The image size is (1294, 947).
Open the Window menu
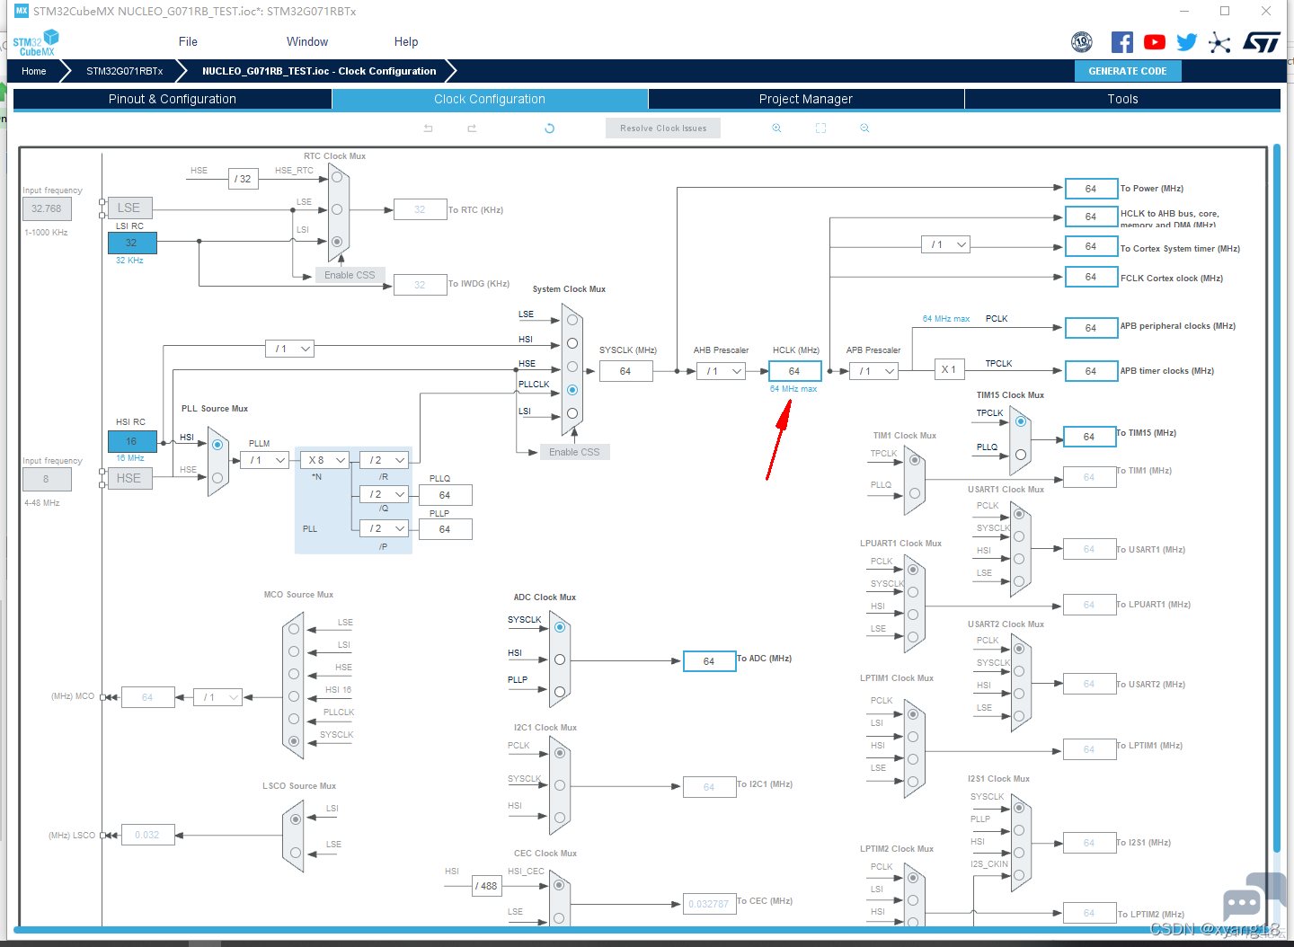(307, 42)
